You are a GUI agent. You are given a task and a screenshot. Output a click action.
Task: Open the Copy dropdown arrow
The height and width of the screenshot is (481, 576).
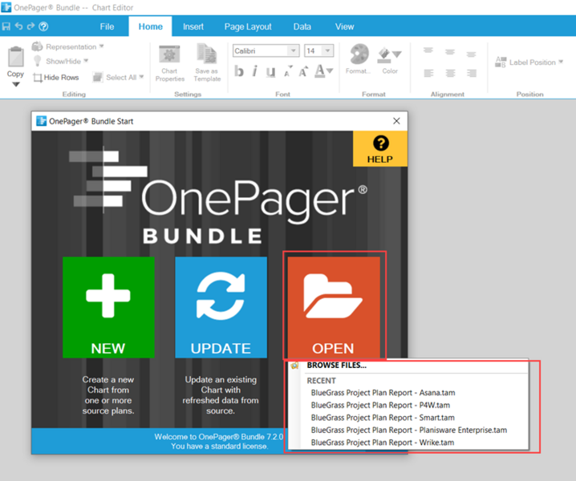(16, 84)
